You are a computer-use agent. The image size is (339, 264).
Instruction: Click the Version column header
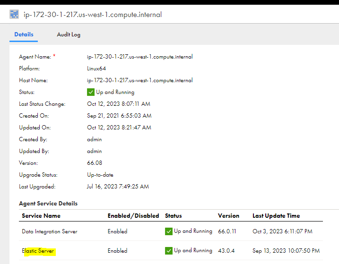(x=228, y=216)
